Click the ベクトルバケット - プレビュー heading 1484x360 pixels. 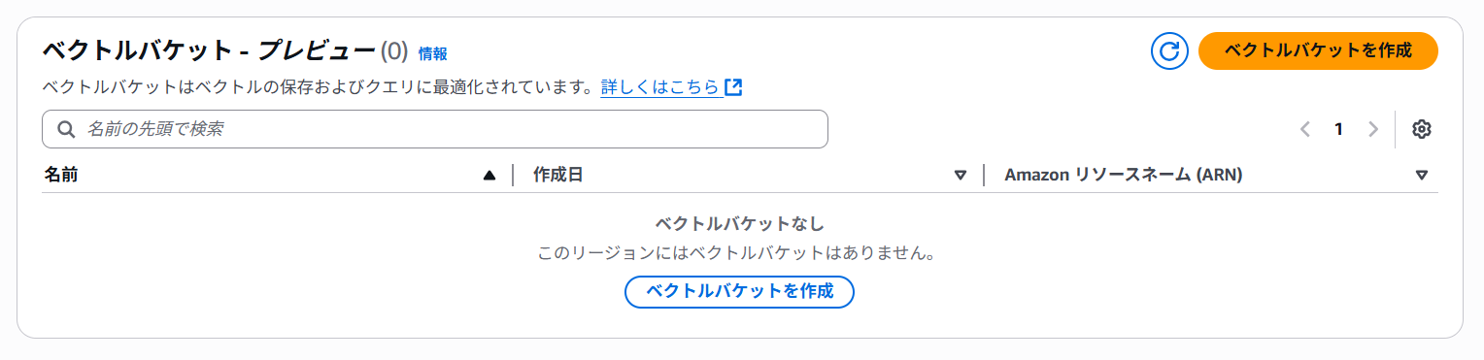coord(209,51)
